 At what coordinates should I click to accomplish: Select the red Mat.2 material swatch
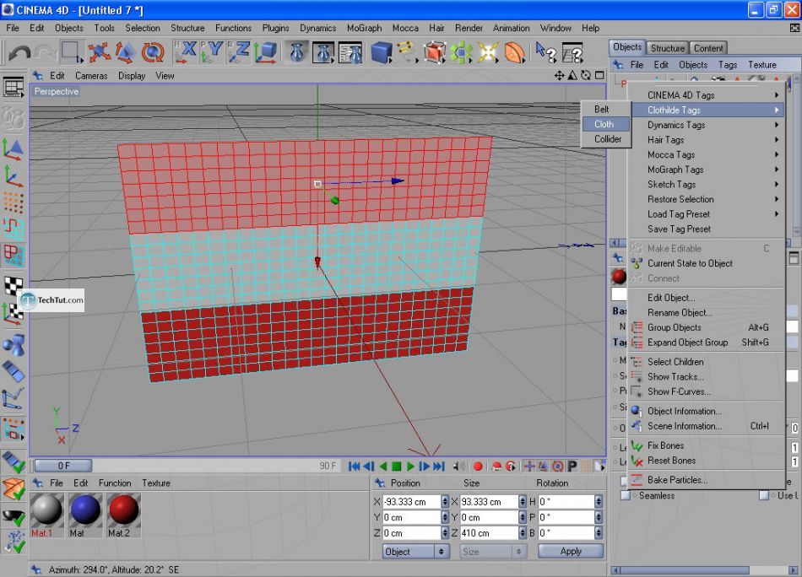tap(124, 510)
